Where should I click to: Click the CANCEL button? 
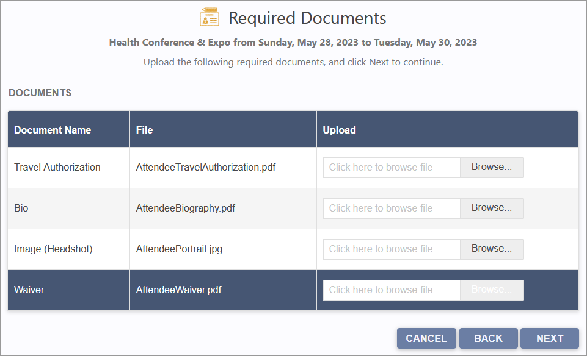426,338
